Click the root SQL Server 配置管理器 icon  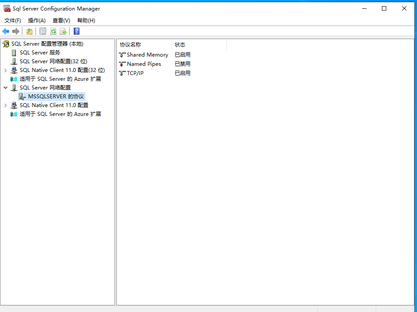tap(6, 44)
